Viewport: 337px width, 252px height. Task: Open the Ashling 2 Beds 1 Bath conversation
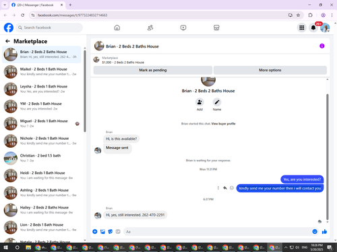pyautogui.click(x=42, y=192)
